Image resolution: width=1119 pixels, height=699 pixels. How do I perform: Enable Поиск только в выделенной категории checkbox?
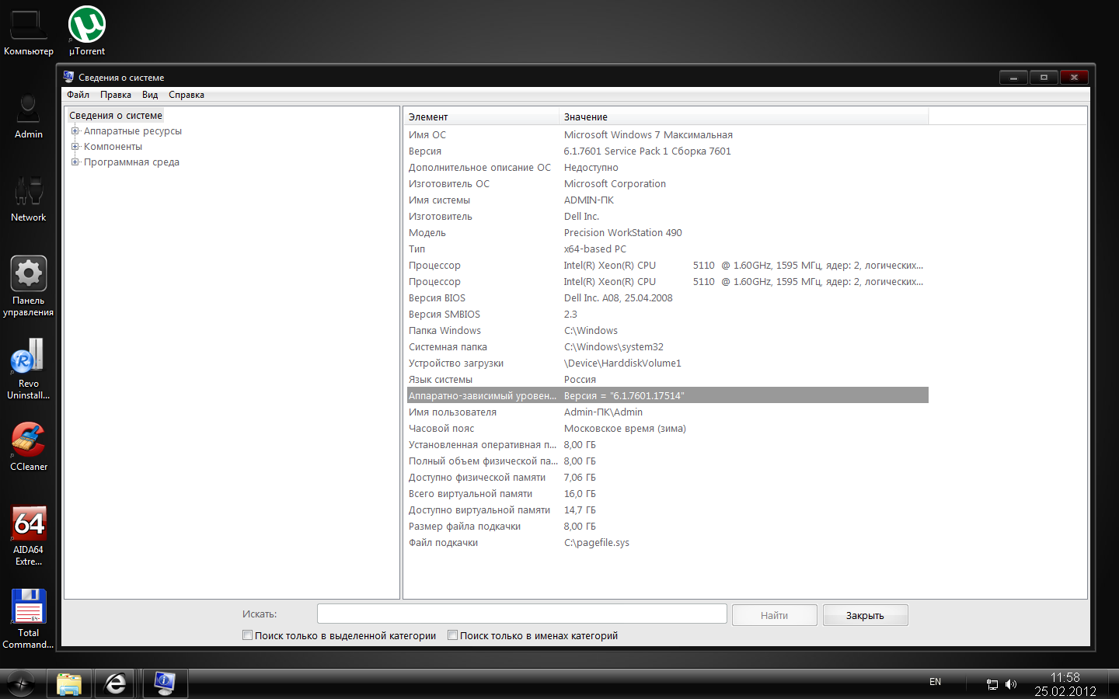coord(248,635)
